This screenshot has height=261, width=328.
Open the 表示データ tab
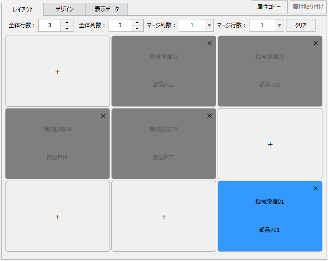(x=107, y=9)
